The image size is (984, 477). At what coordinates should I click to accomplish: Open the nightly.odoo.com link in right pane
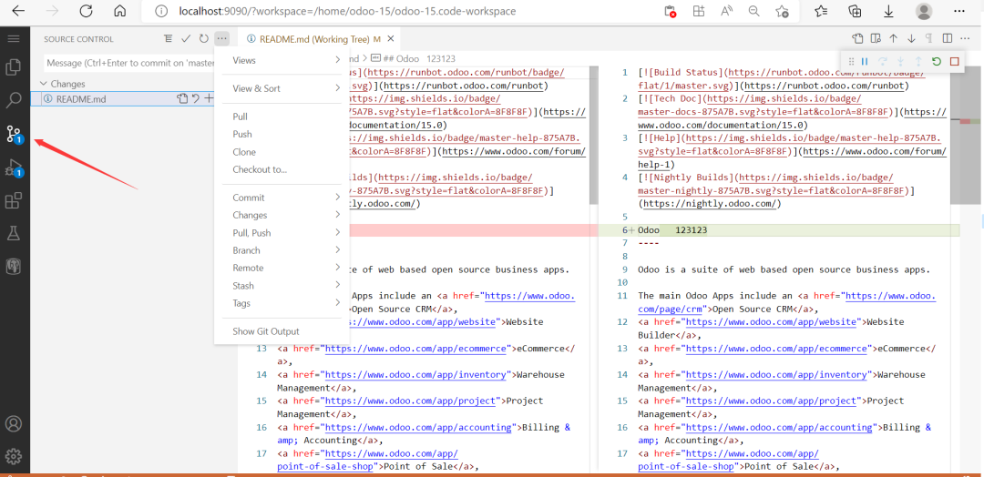click(x=709, y=204)
